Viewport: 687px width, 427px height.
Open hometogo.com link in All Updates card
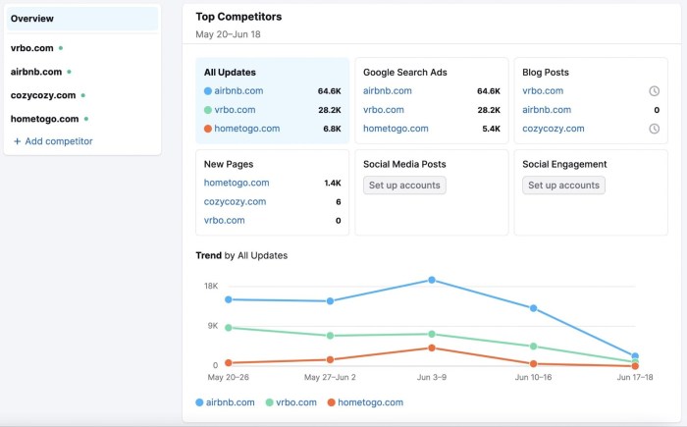(247, 129)
